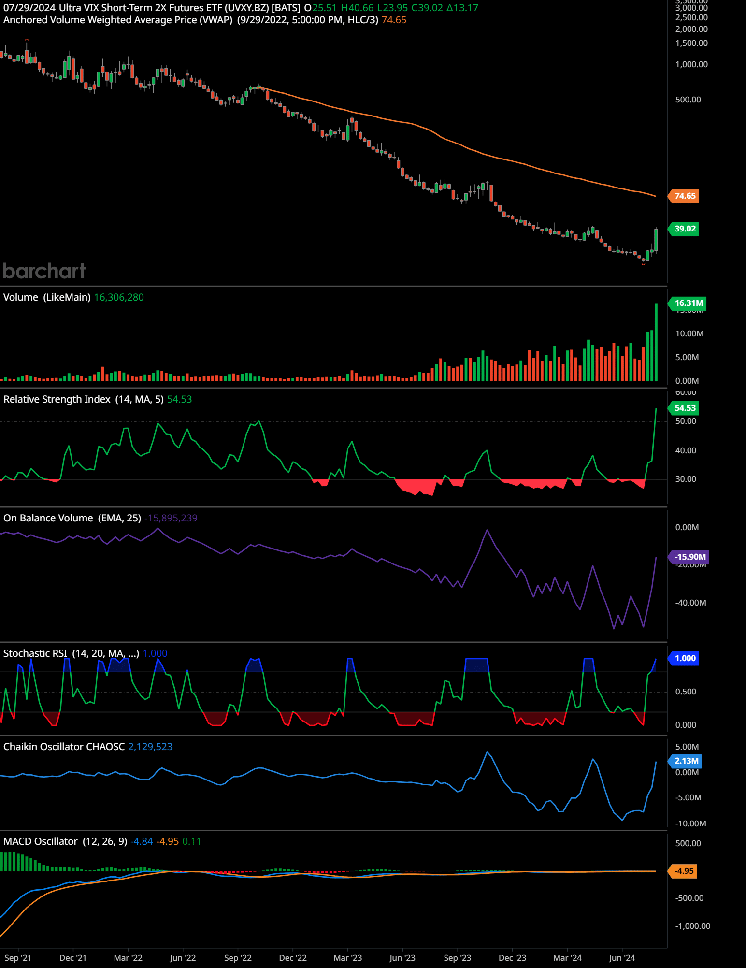Click the 10.00M volume axis label
The image size is (746, 968).
point(689,334)
